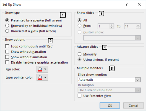166x111 pixels.
Task: Choose Manually advance slides option
Action: [x=80, y=54]
